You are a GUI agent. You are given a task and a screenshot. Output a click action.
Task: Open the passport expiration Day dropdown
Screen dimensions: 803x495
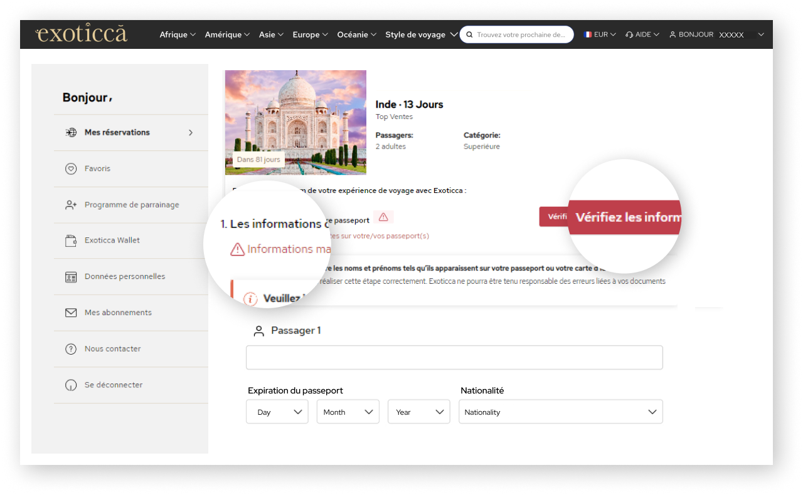click(277, 412)
